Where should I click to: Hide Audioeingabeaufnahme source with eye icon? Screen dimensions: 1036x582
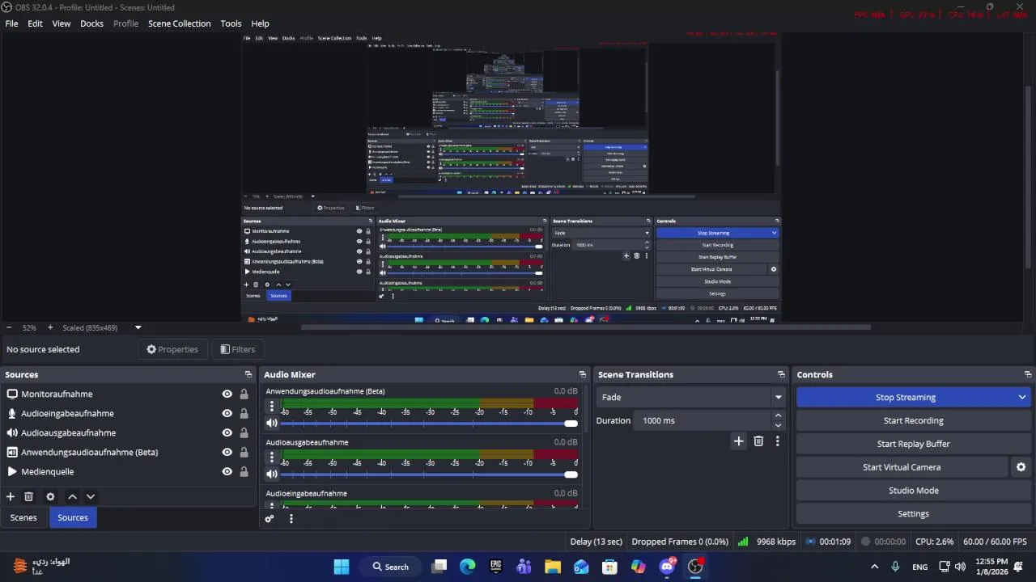tap(227, 413)
